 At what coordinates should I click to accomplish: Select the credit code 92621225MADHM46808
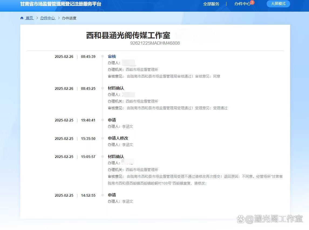pyautogui.click(x=155, y=43)
